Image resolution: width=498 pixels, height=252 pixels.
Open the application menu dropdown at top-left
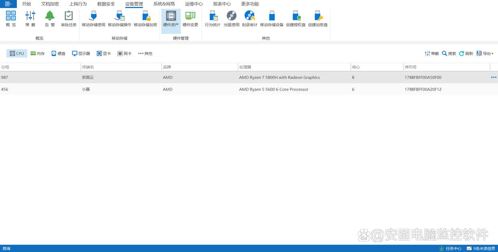click(x=8, y=4)
